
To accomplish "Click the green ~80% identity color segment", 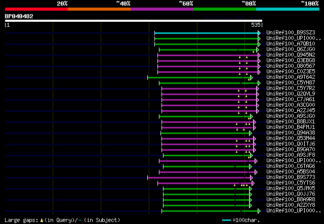I will [x=225, y=9].
